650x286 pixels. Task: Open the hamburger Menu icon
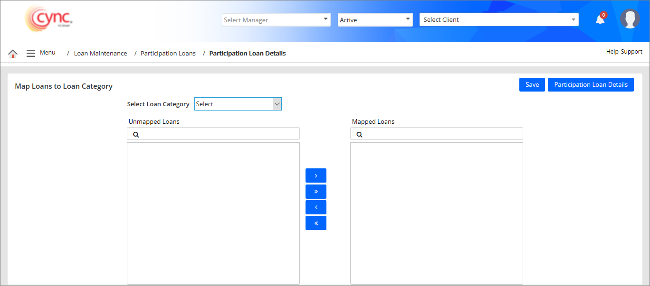[31, 53]
